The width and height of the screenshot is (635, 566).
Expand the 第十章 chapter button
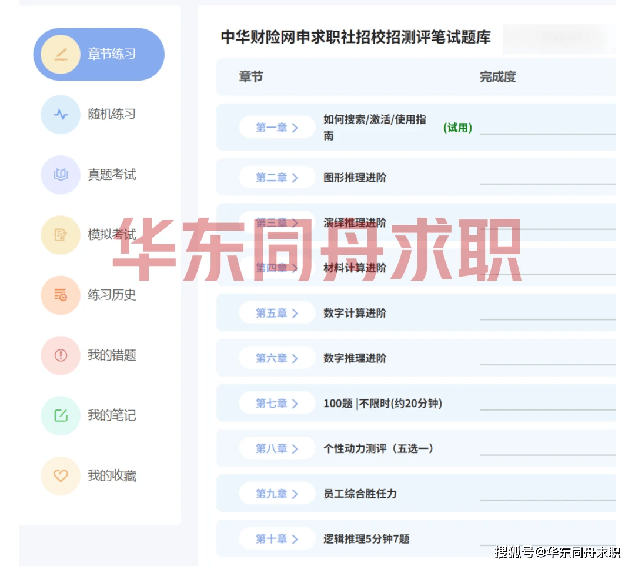coord(277,539)
